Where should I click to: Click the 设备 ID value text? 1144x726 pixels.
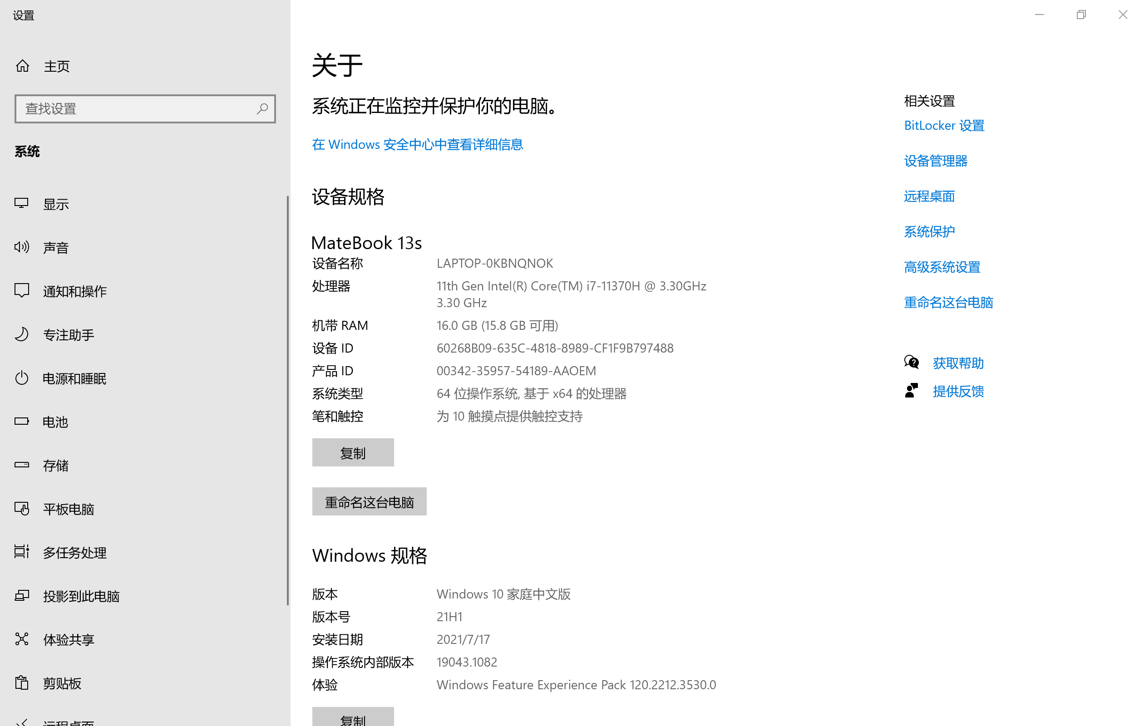pos(555,348)
